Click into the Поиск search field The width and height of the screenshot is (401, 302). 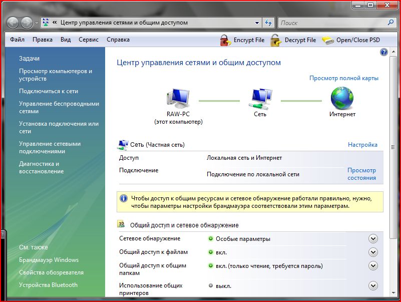pos(332,23)
